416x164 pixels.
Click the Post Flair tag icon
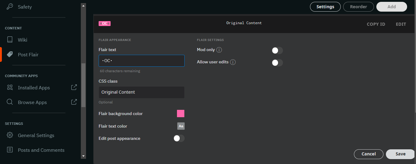10,54
